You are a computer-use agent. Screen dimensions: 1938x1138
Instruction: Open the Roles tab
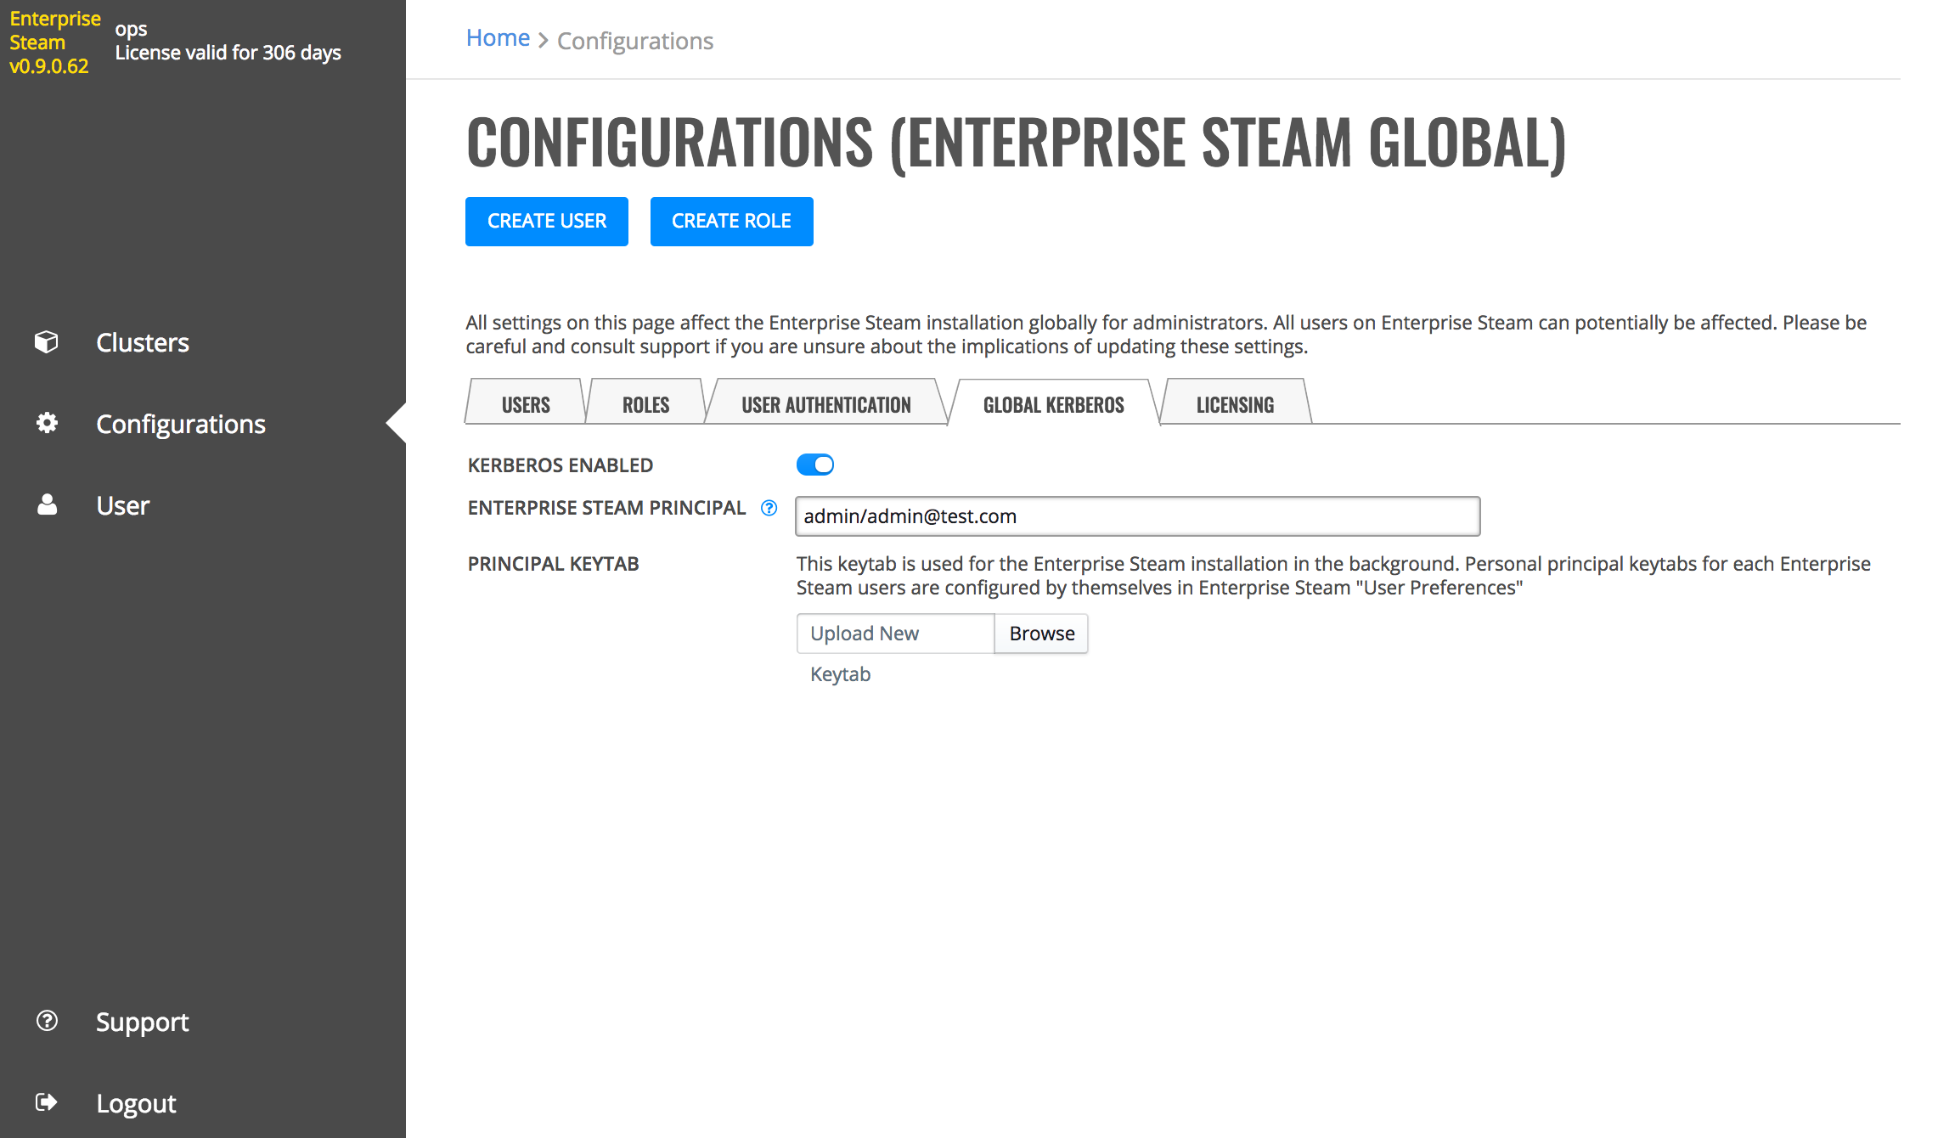[645, 404]
